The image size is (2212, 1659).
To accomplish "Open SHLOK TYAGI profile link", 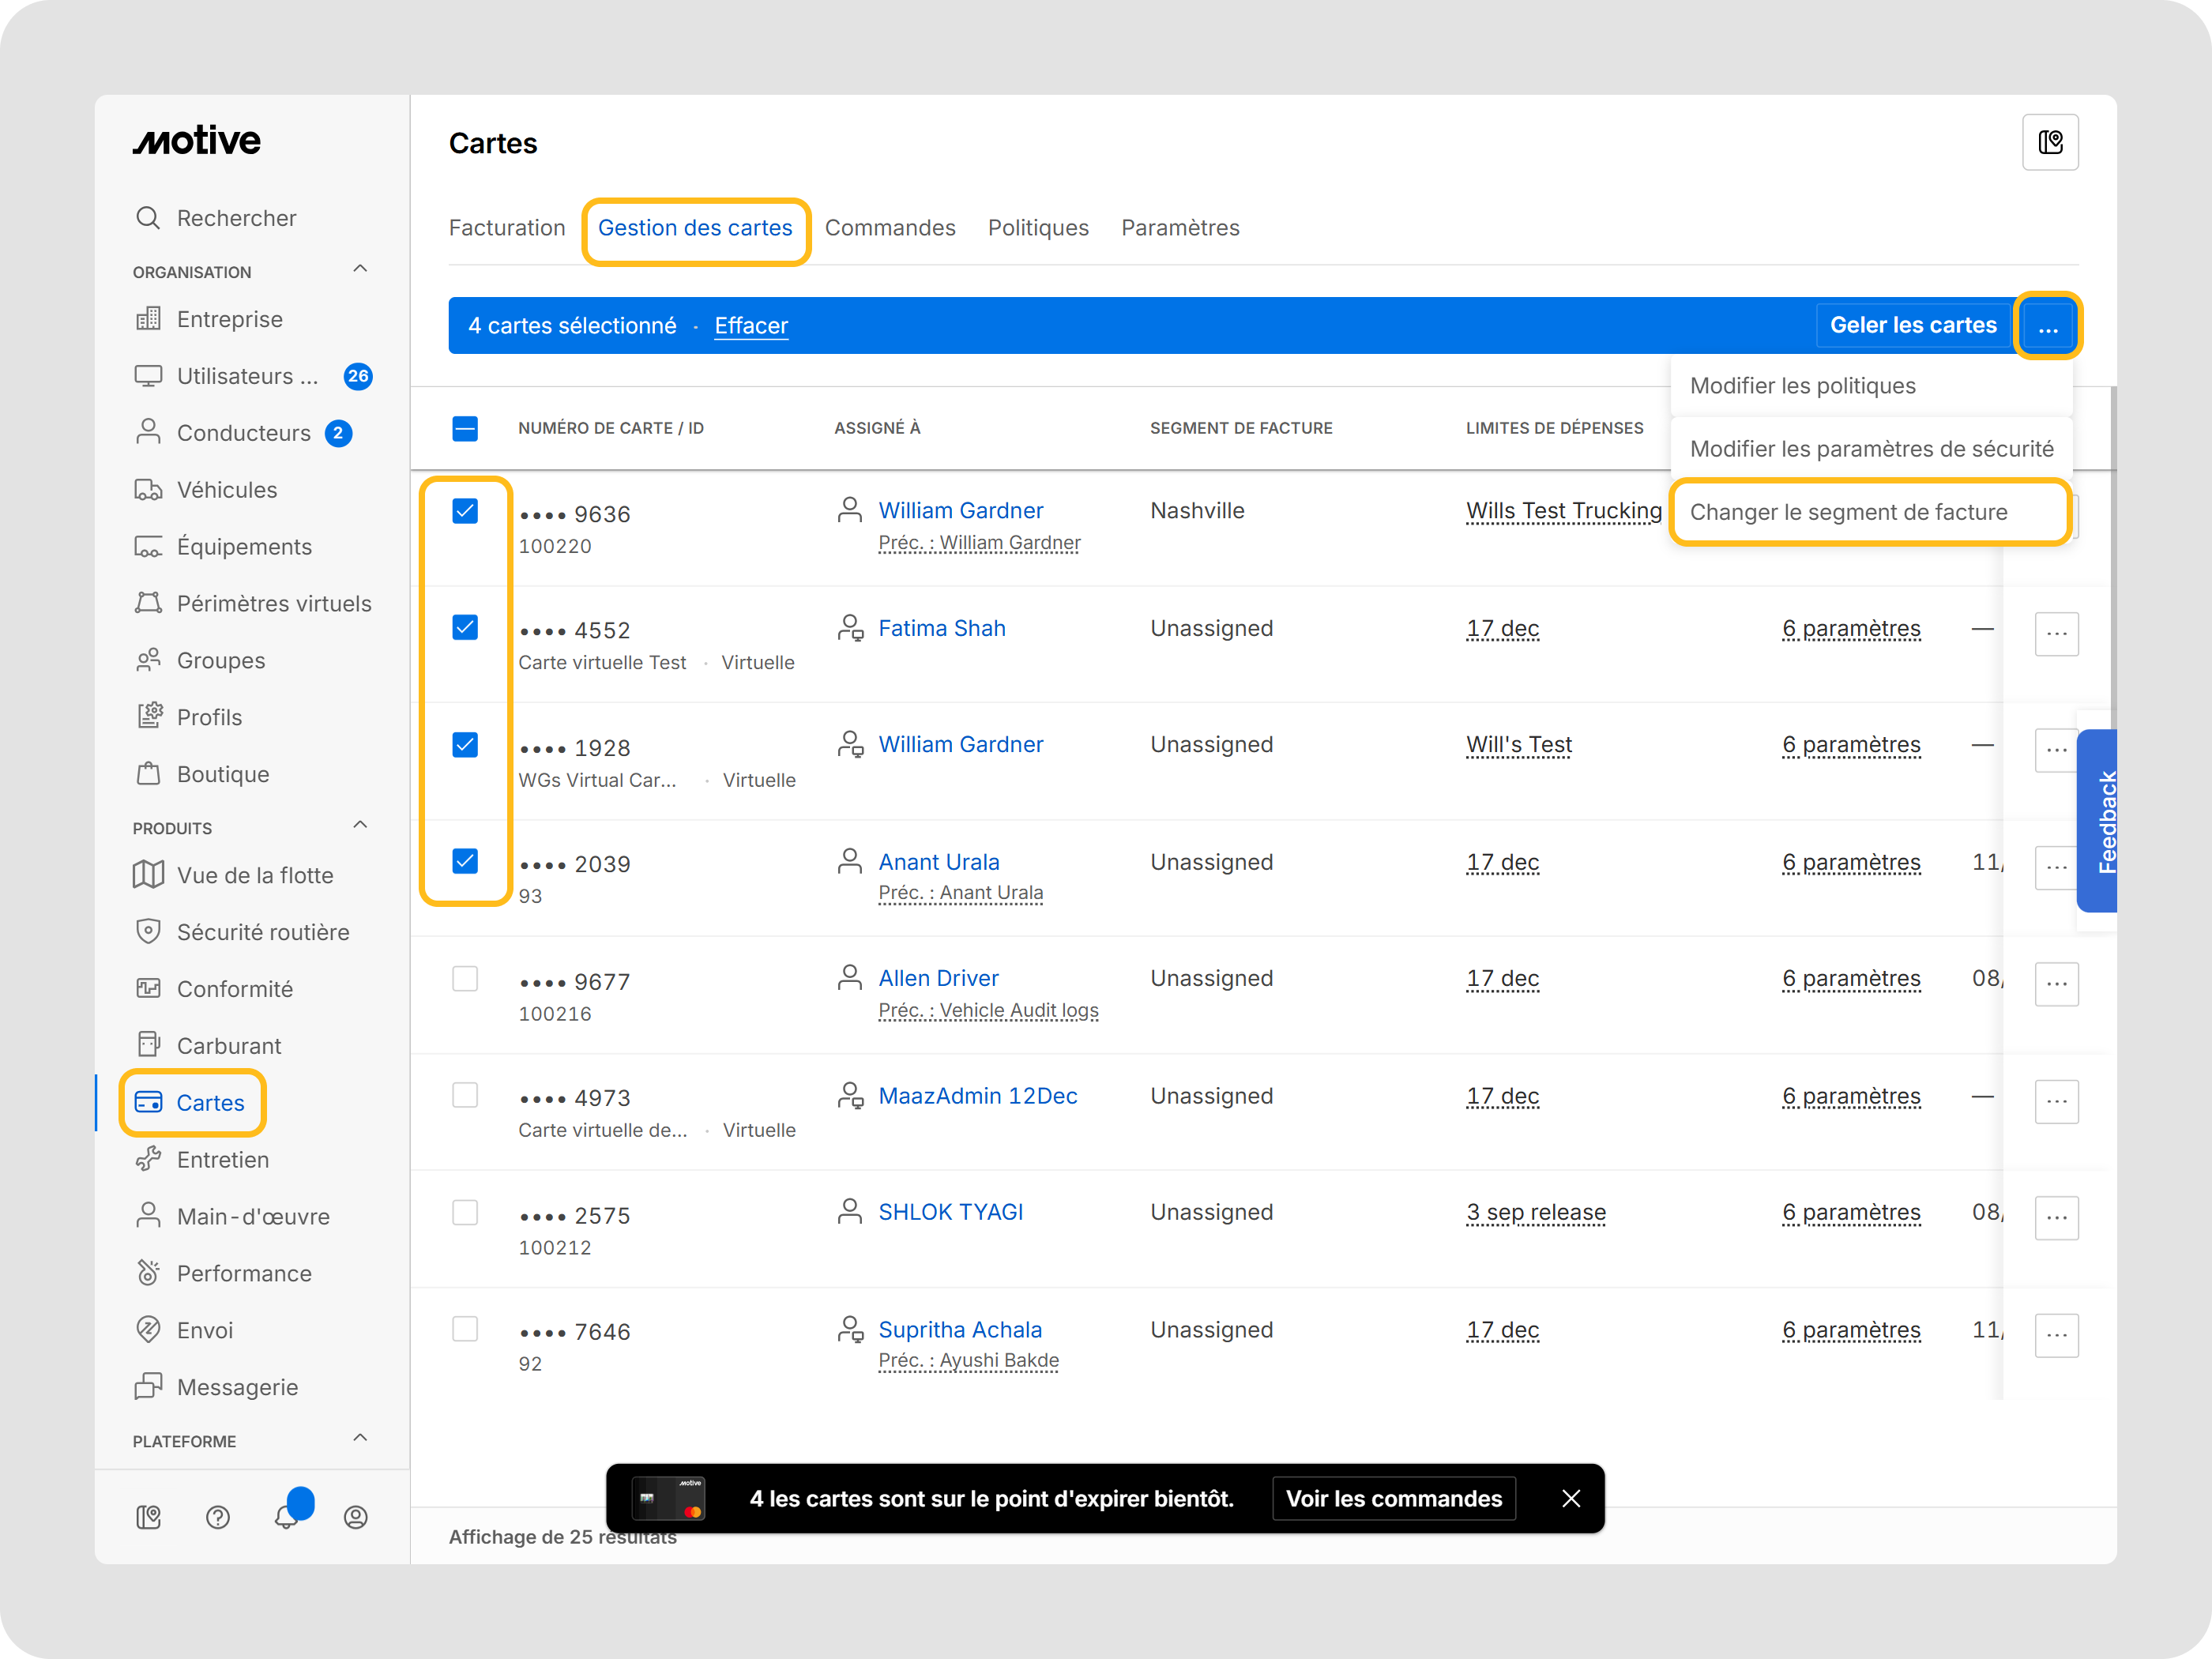I will click(x=951, y=1212).
